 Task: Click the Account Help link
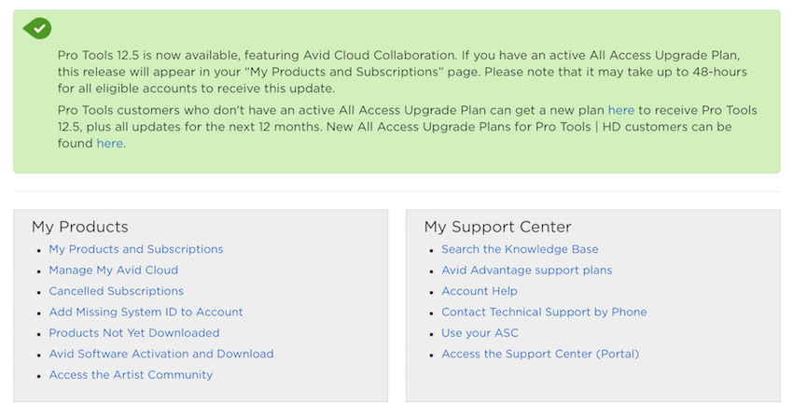click(x=480, y=291)
